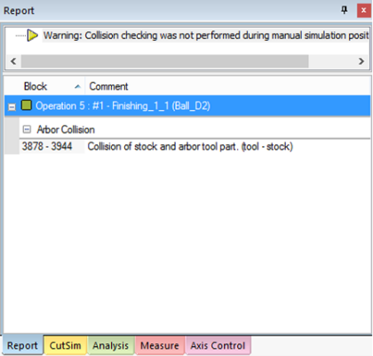Click the yellow warning triangle icon
This screenshot has height=356, width=373.
[x=32, y=36]
